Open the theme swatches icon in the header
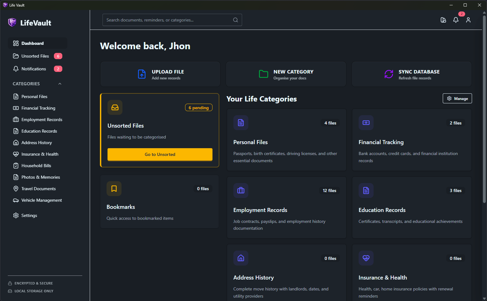The height and width of the screenshot is (301, 487). [443, 20]
